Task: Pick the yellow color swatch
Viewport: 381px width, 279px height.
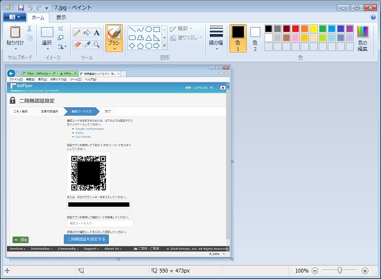Action: (x=314, y=28)
